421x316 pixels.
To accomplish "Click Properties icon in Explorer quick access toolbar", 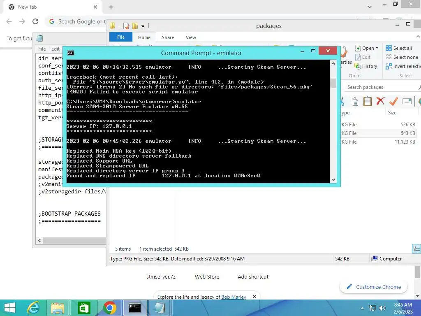I will 126,26.
